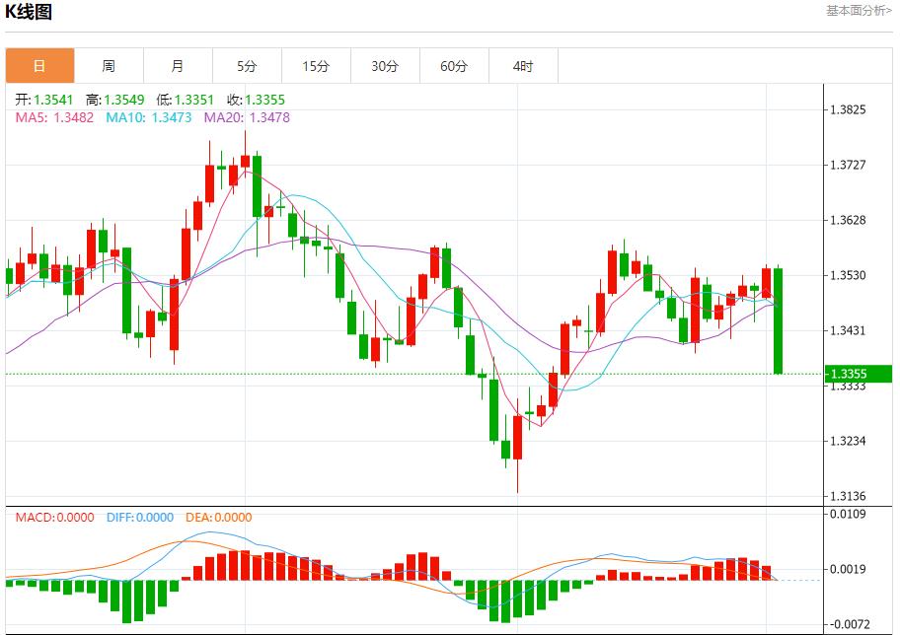Switch to the 60分 hourly chart
The height and width of the screenshot is (635, 900).
(x=454, y=65)
